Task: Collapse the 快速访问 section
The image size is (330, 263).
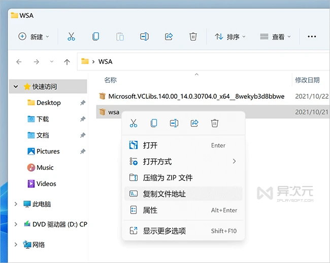Action: tap(16, 87)
